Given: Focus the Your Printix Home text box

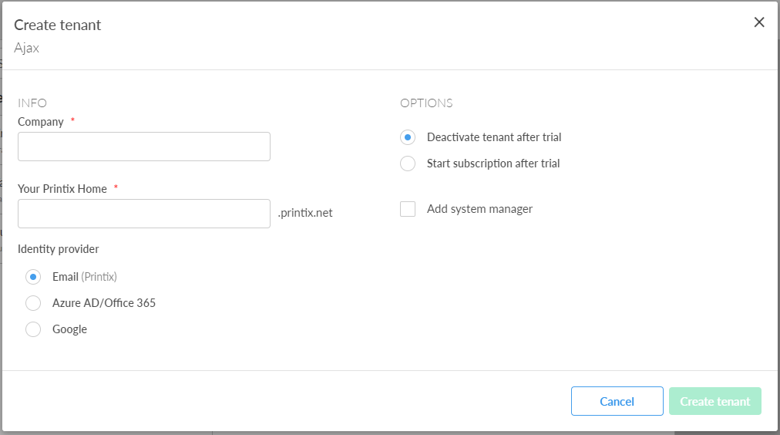Looking at the screenshot, I should (144, 214).
